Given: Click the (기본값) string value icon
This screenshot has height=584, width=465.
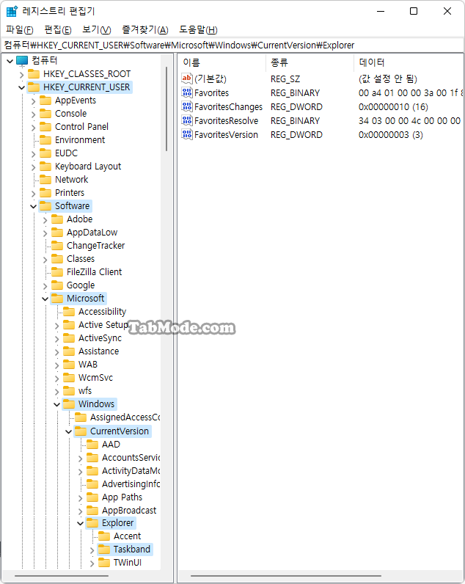Looking at the screenshot, I should (x=187, y=79).
